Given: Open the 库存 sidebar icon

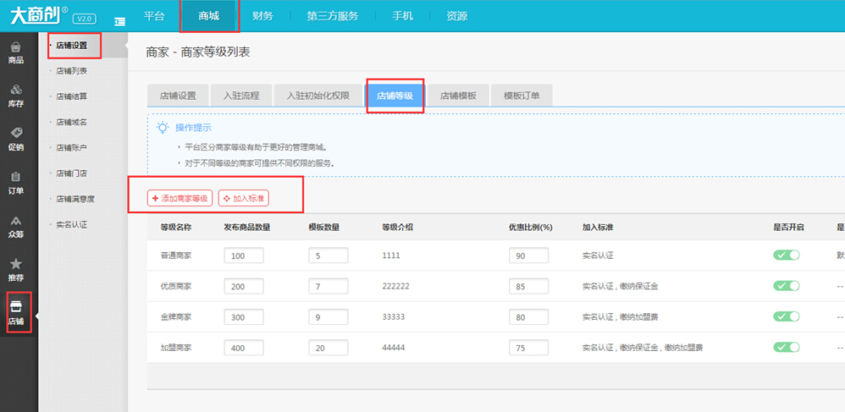Looking at the screenshot, I should [x=15, y=96].
